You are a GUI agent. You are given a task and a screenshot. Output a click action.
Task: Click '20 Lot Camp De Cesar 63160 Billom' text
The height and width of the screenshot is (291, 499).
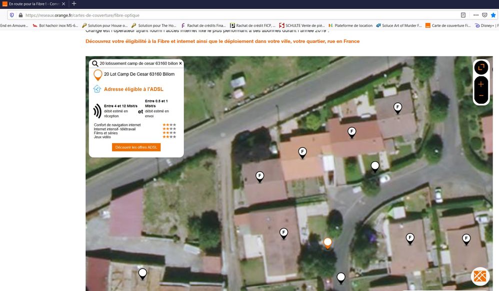click(x=139, y=74)
